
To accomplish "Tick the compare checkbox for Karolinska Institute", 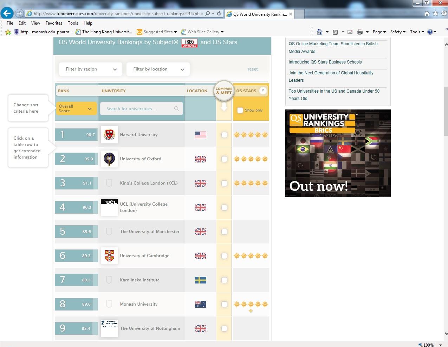I will [x=224, y=280].
